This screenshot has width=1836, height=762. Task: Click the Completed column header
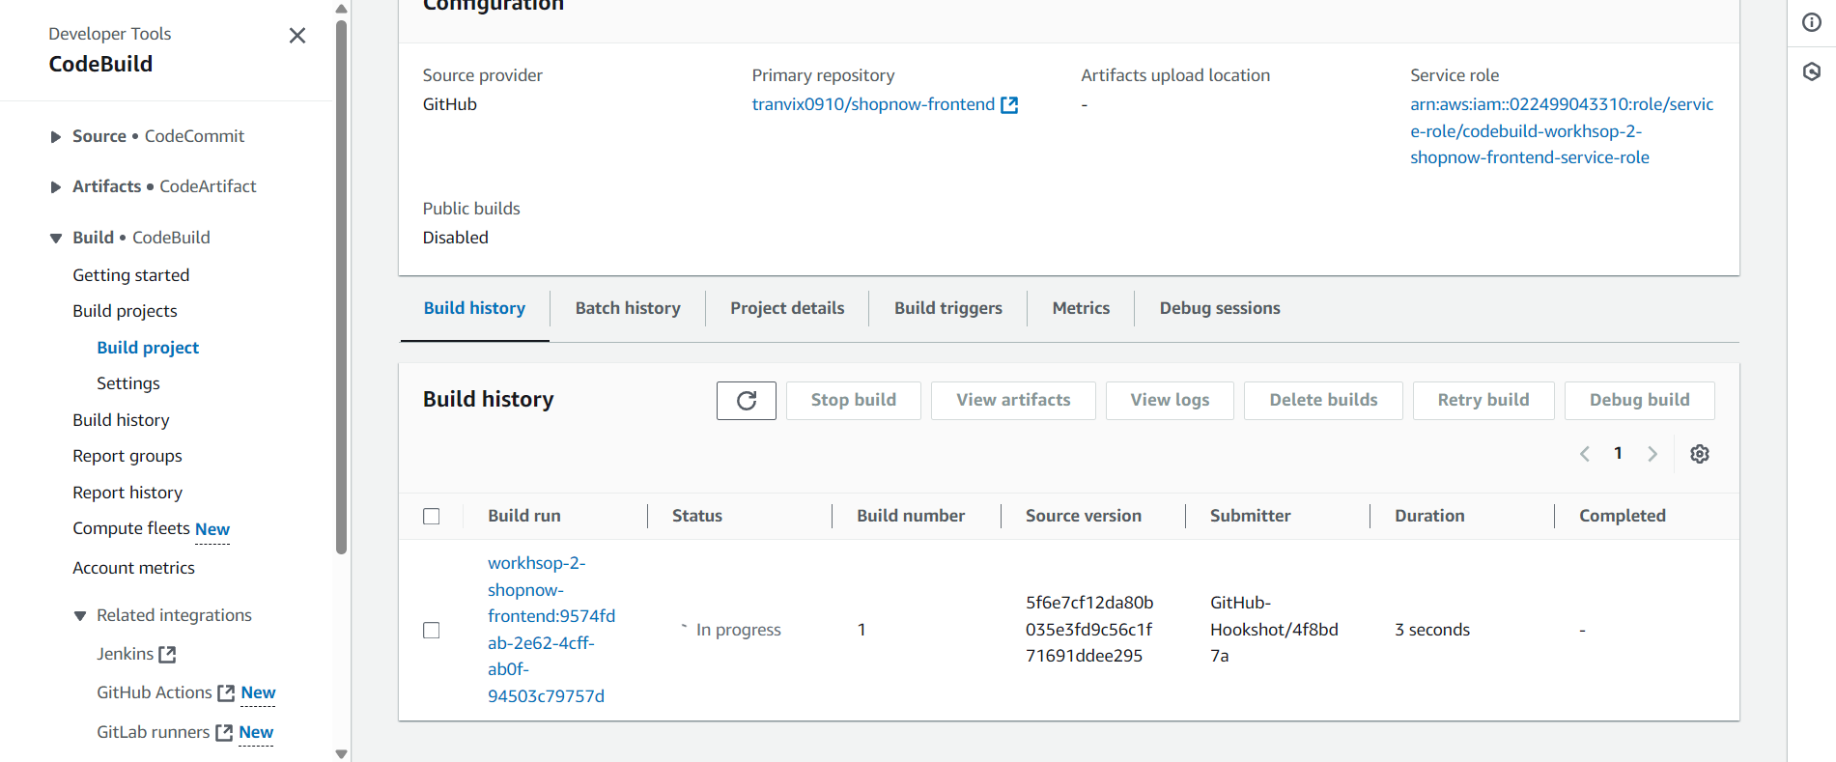(x=1623, y=516)
